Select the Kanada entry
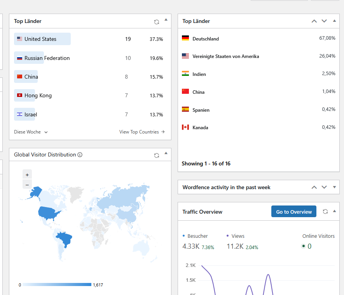Screen dimensions: 344x295 pos(258,127)
